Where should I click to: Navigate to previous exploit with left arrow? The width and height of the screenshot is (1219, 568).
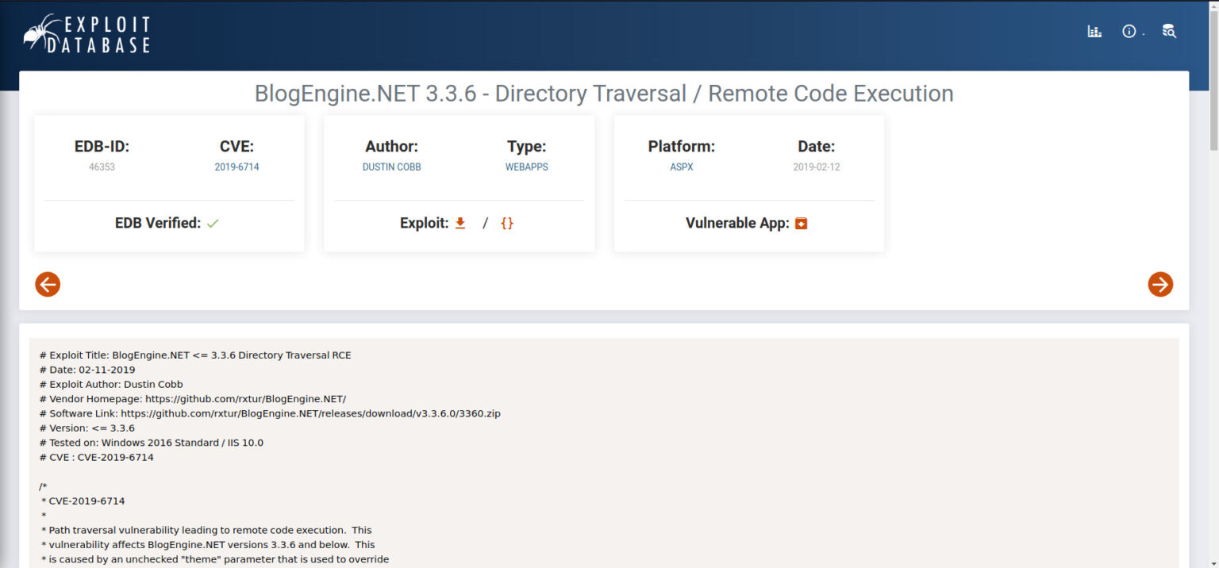point(48,284)
